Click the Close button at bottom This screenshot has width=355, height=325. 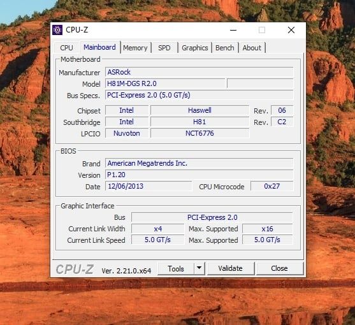279,268
